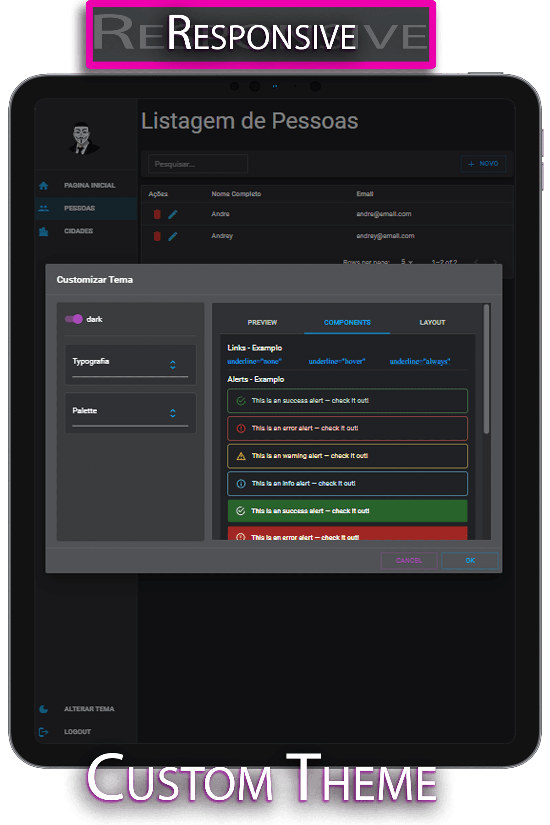
Task: Click the moon icon for Alterar Tema
Action: pyautogui.click(x=44, y=709)
